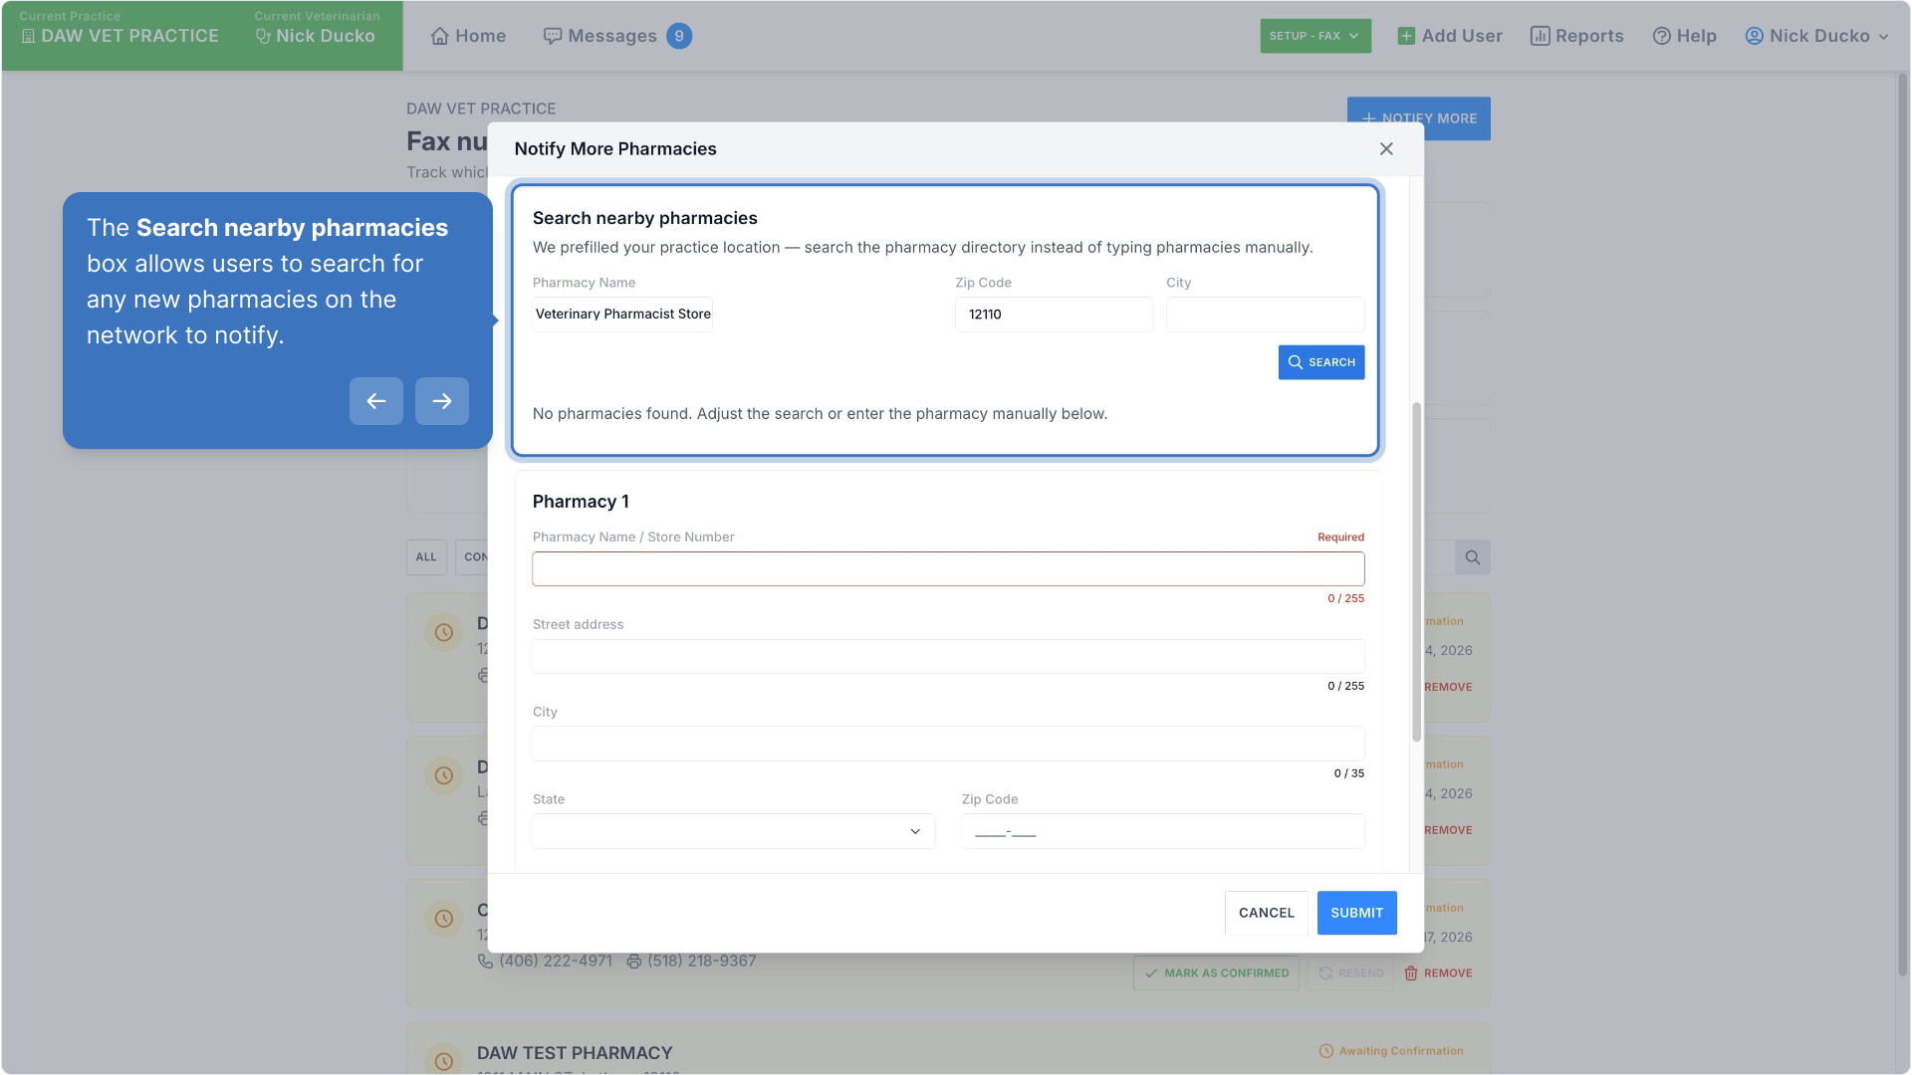The width and height of the screenshot is (1912, 1075).
Task: Click the search City input field
Action: [x=1266, y=315]
